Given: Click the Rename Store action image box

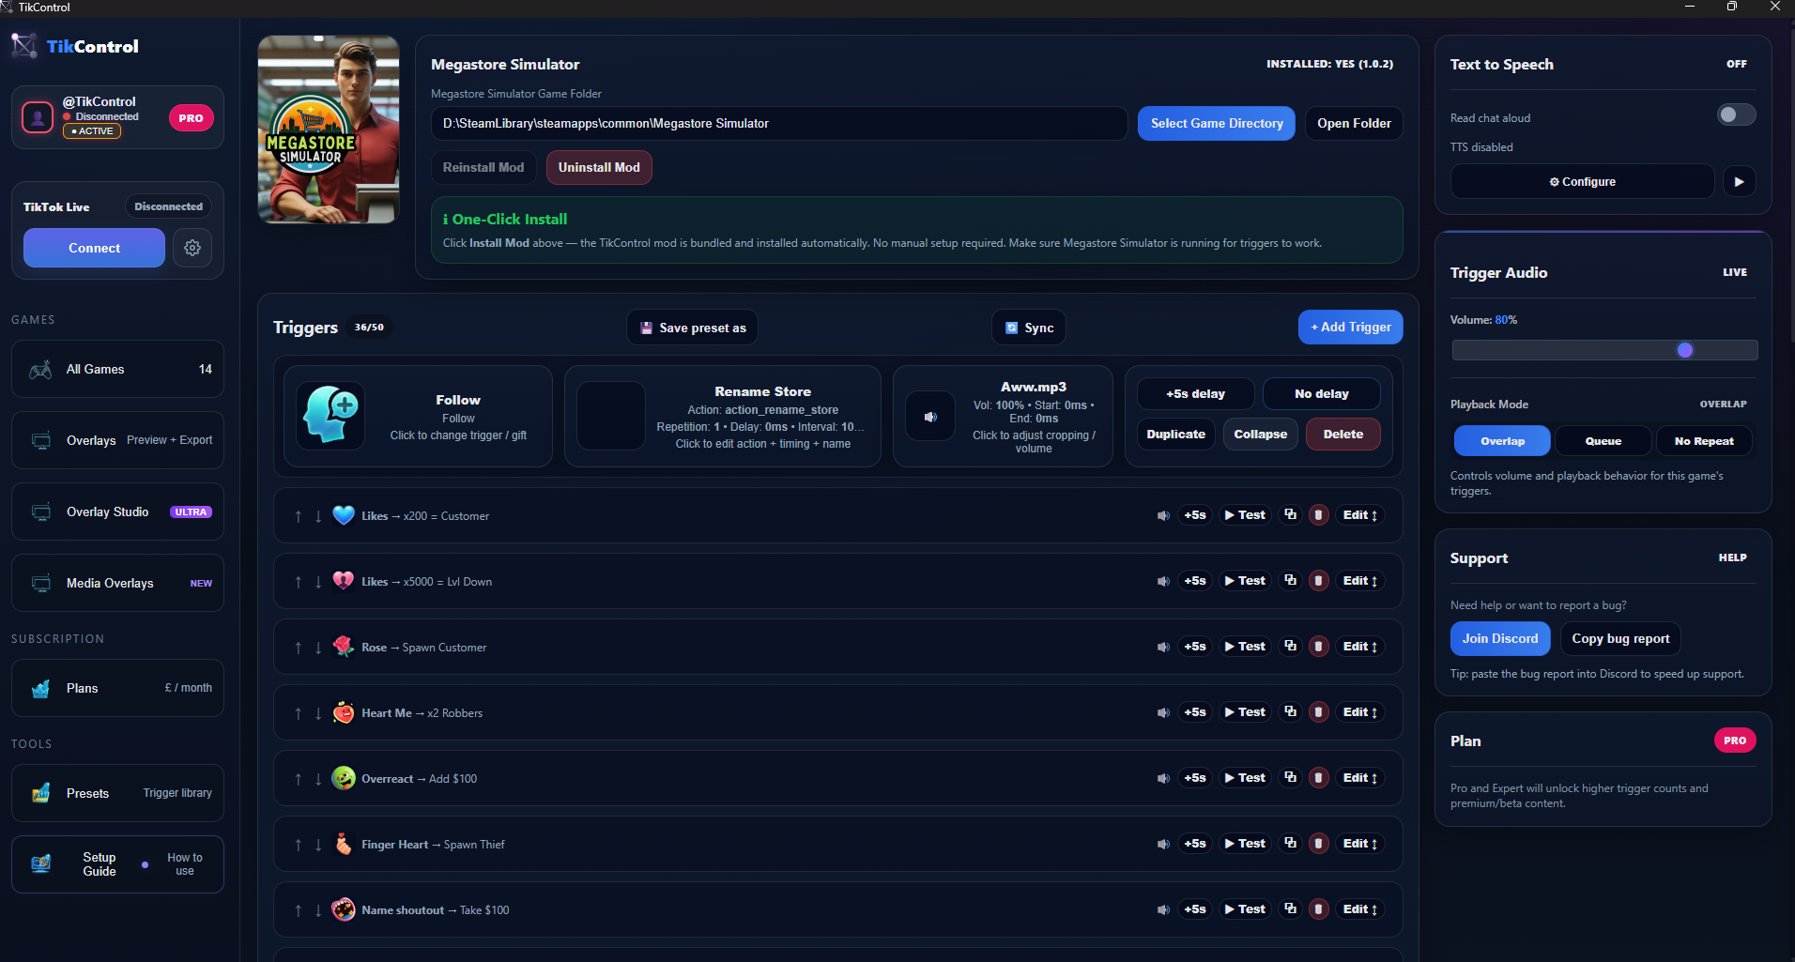Looking at the screenshot, I should 611,416.
